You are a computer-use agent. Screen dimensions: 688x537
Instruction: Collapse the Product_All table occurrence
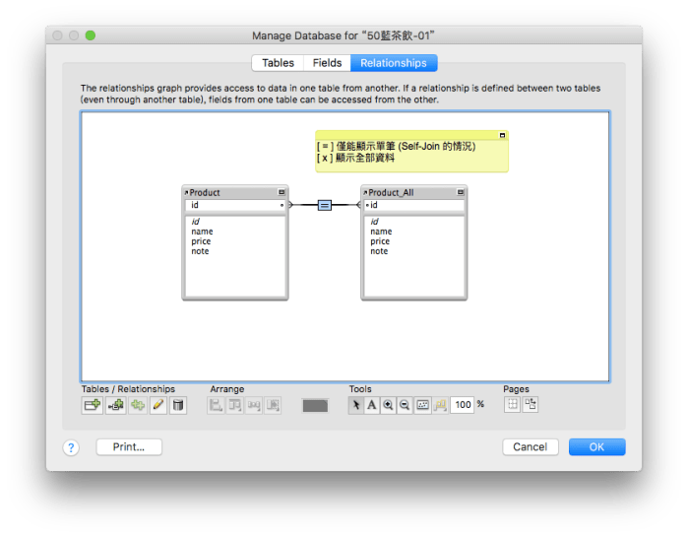point(461,192)
